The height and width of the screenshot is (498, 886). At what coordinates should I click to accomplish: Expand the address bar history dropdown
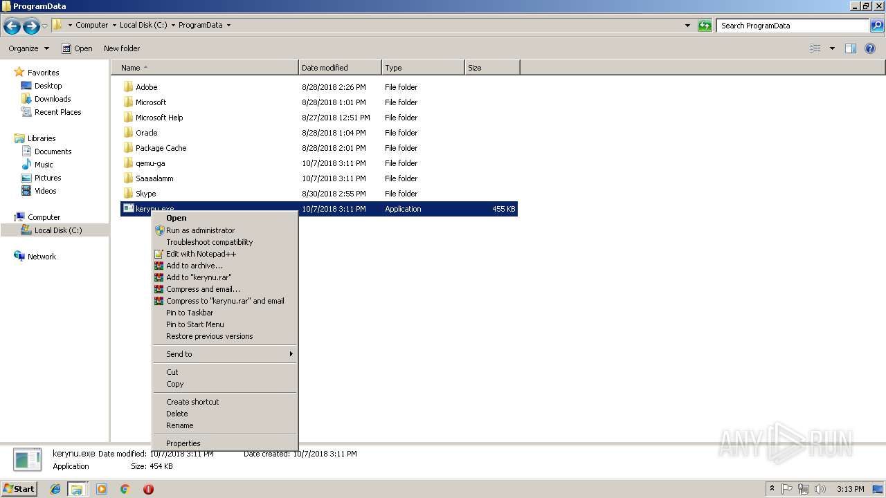point(687,26)
